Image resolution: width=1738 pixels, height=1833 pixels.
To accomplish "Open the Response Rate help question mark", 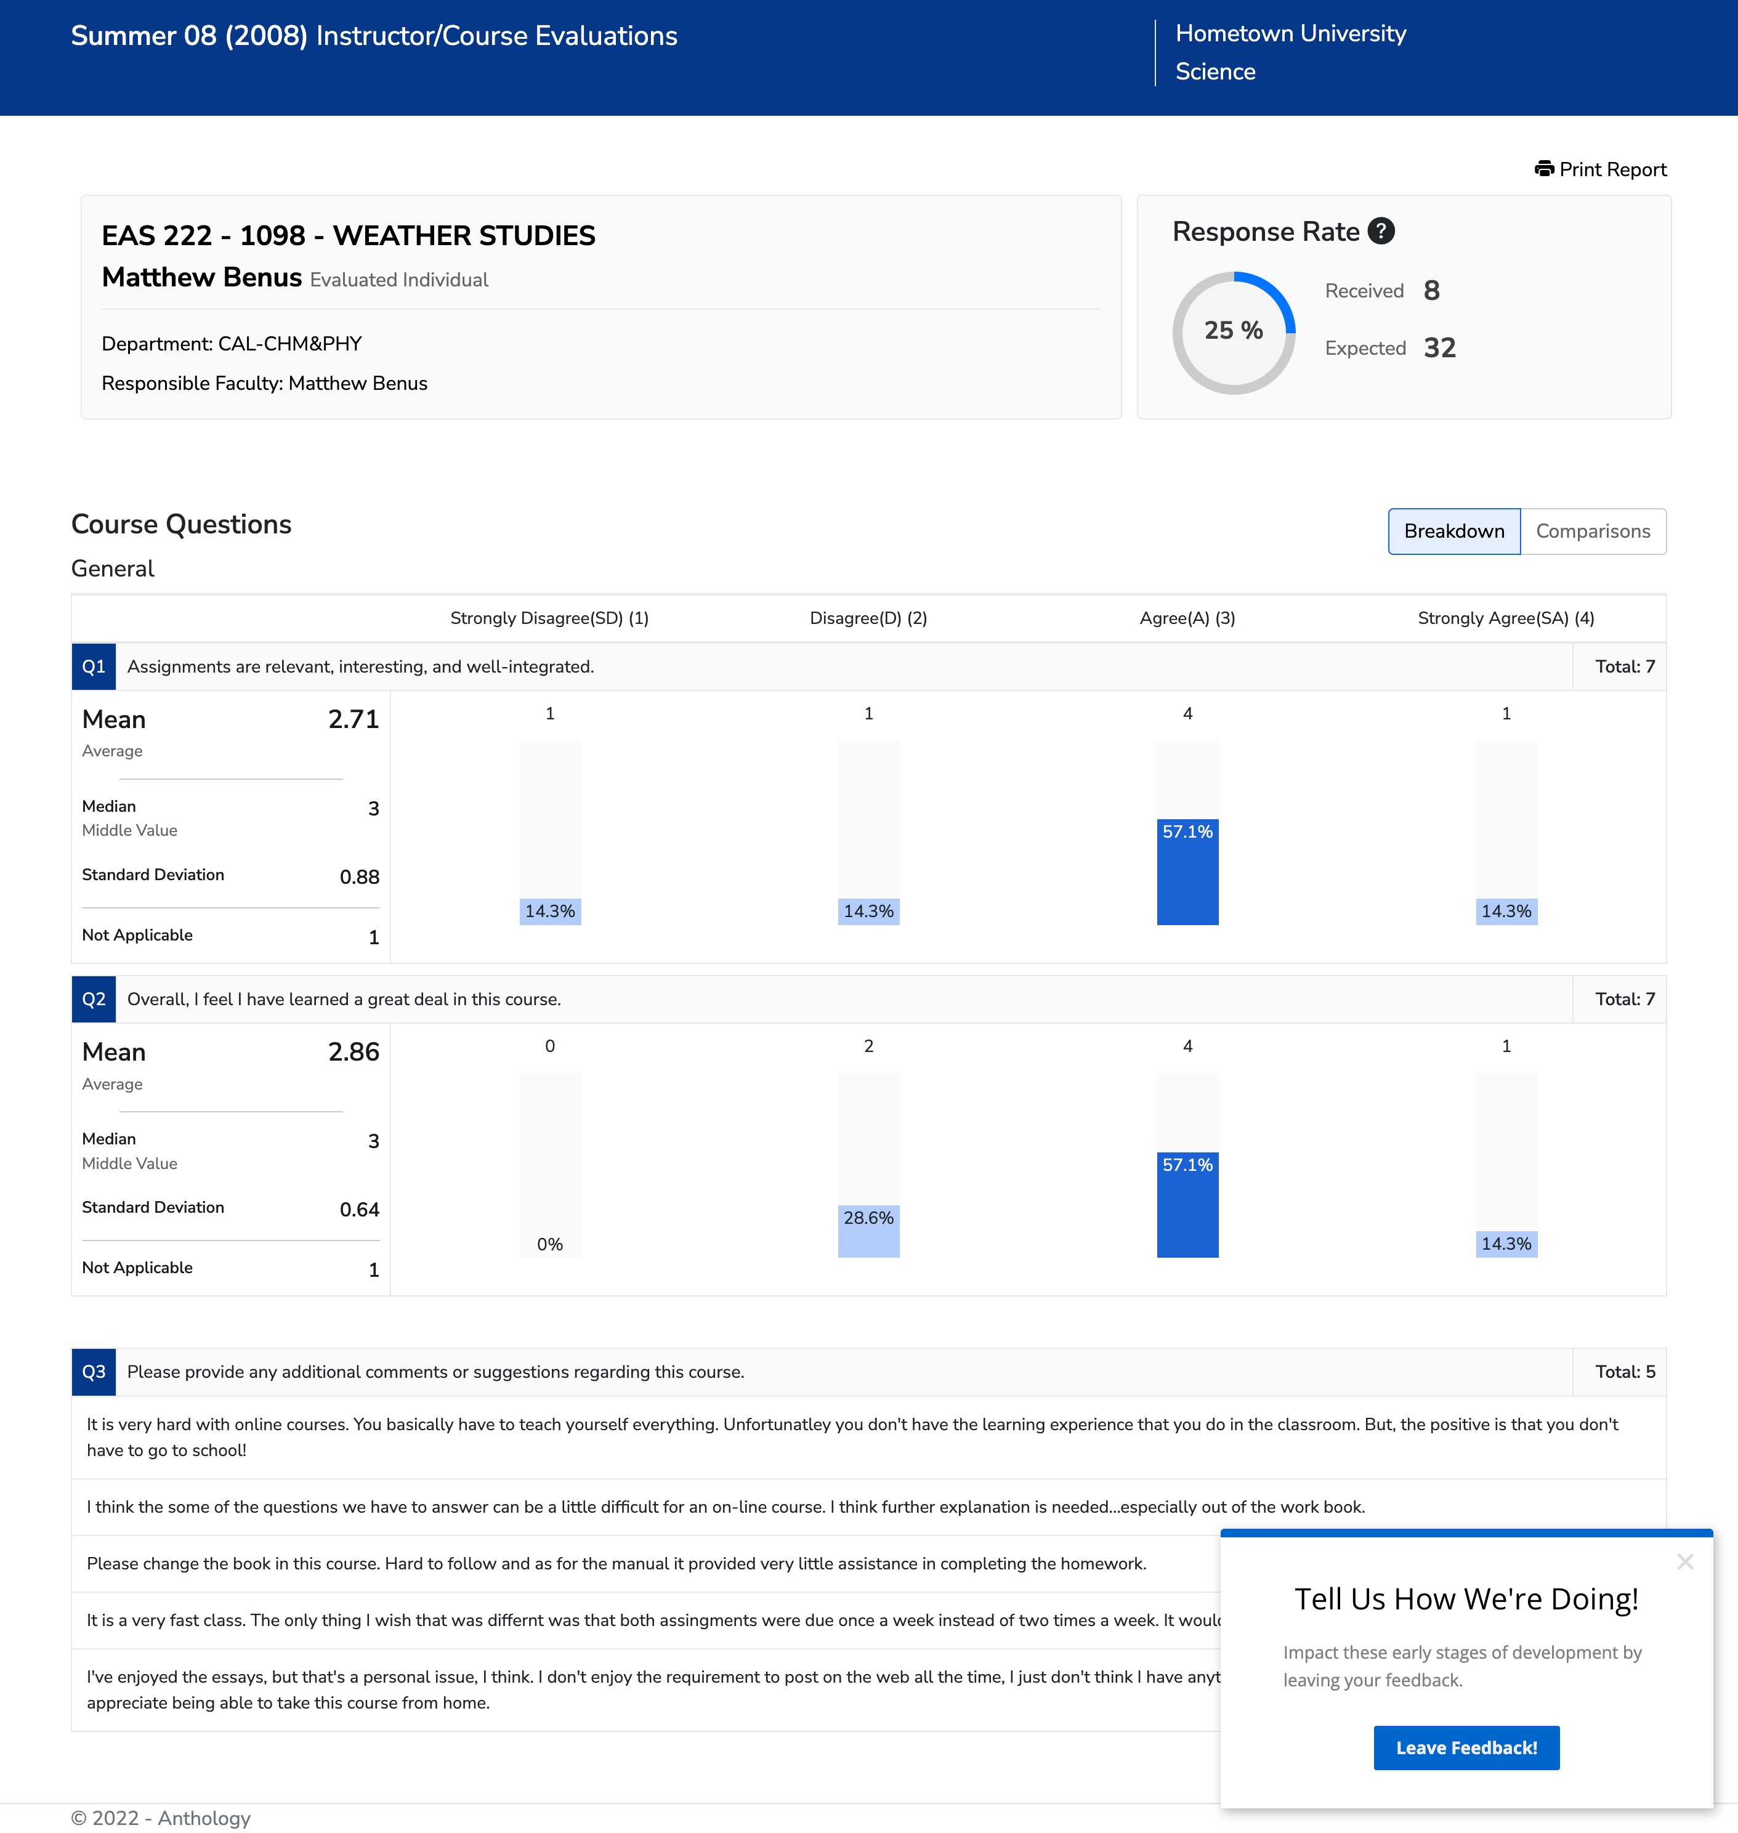I will click(1380, 231).
